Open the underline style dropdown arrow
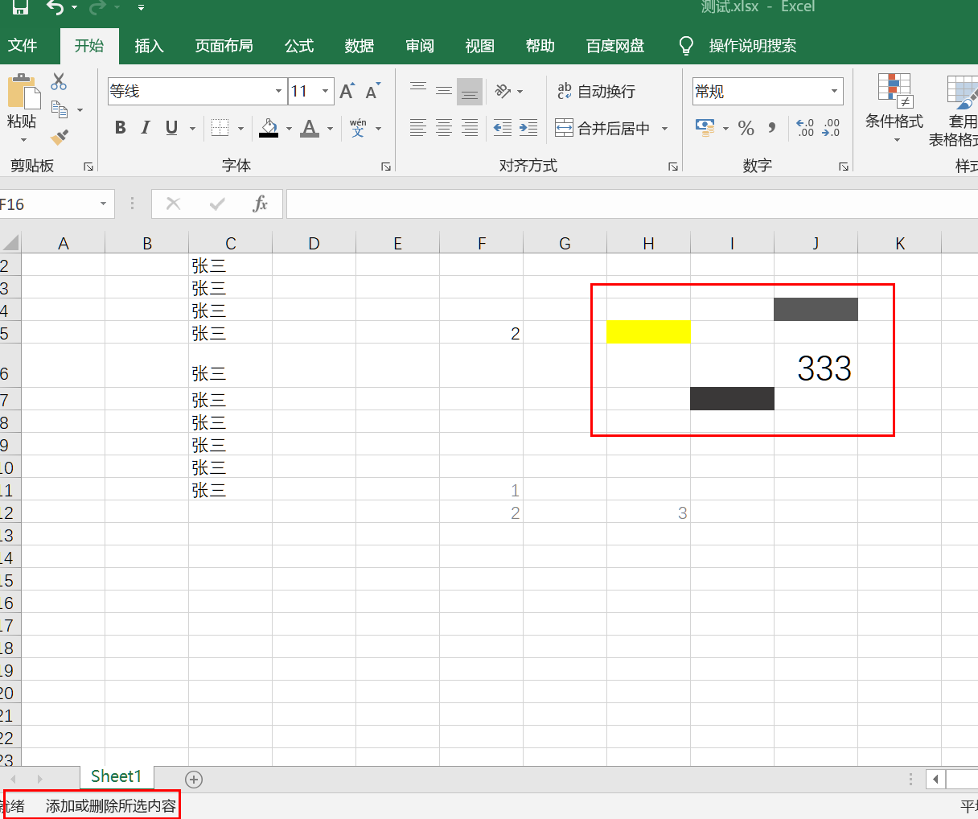This screenshot has height=819, width=978. (x=192, y=129)
